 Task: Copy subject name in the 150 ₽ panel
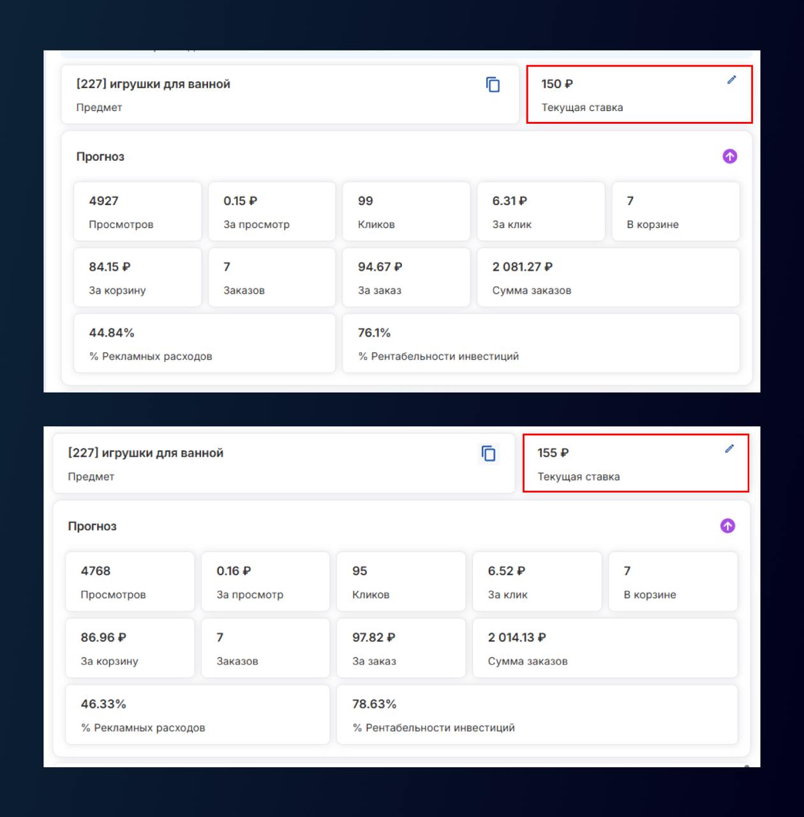(493, 85)
